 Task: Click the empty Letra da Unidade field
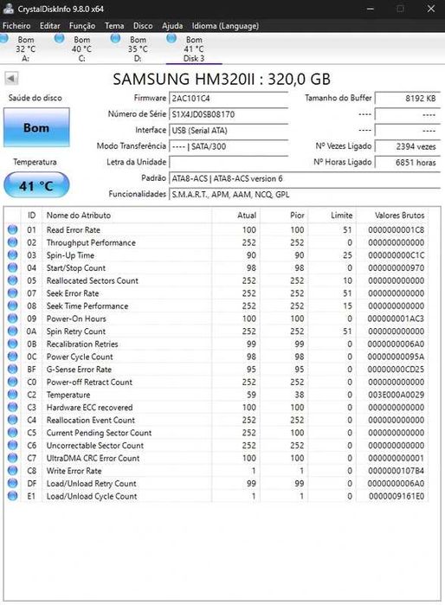[229, 162]
